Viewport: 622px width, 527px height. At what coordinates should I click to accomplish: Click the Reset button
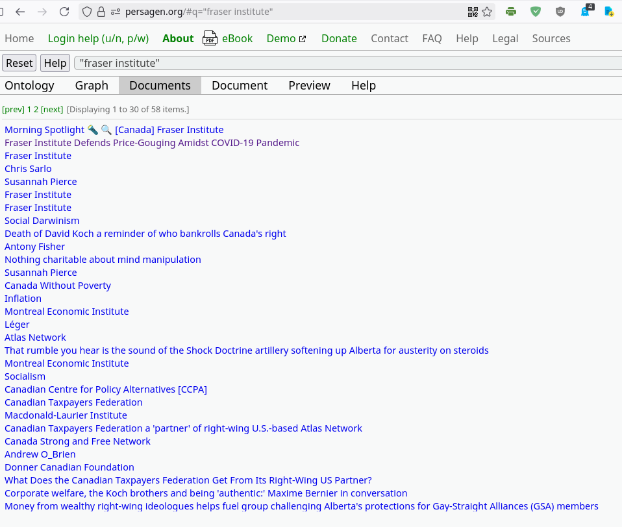[19, 63]
